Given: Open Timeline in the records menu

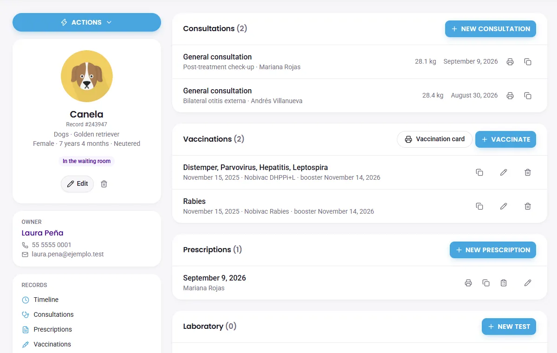Looking at the screenshot, I should tap(46, 300).
